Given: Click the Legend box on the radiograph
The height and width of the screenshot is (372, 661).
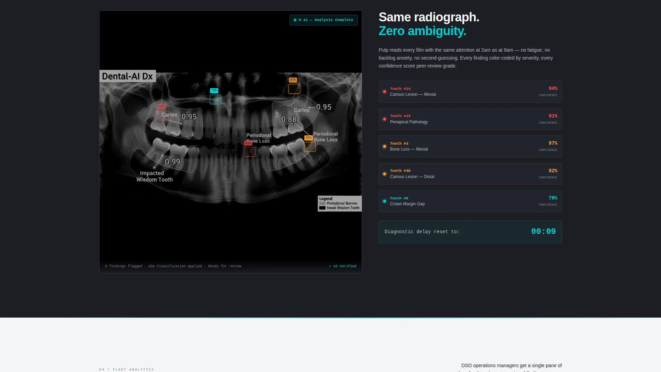Looking at the screenshot, I should pyautogui.click(x=339, y=204).
